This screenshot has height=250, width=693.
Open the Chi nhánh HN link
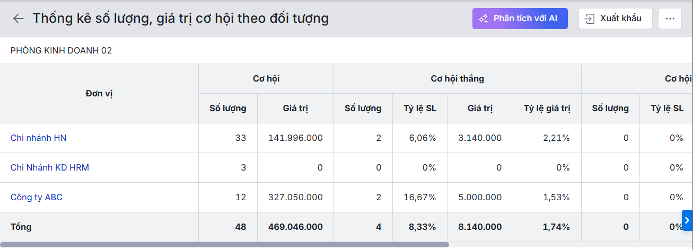point(38,138)
